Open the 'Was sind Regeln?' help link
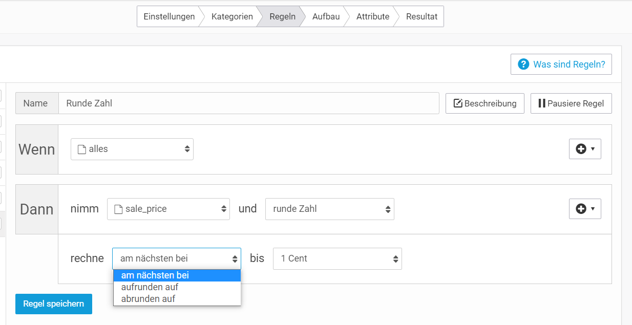632x325 pixels. tap(561, 64)
